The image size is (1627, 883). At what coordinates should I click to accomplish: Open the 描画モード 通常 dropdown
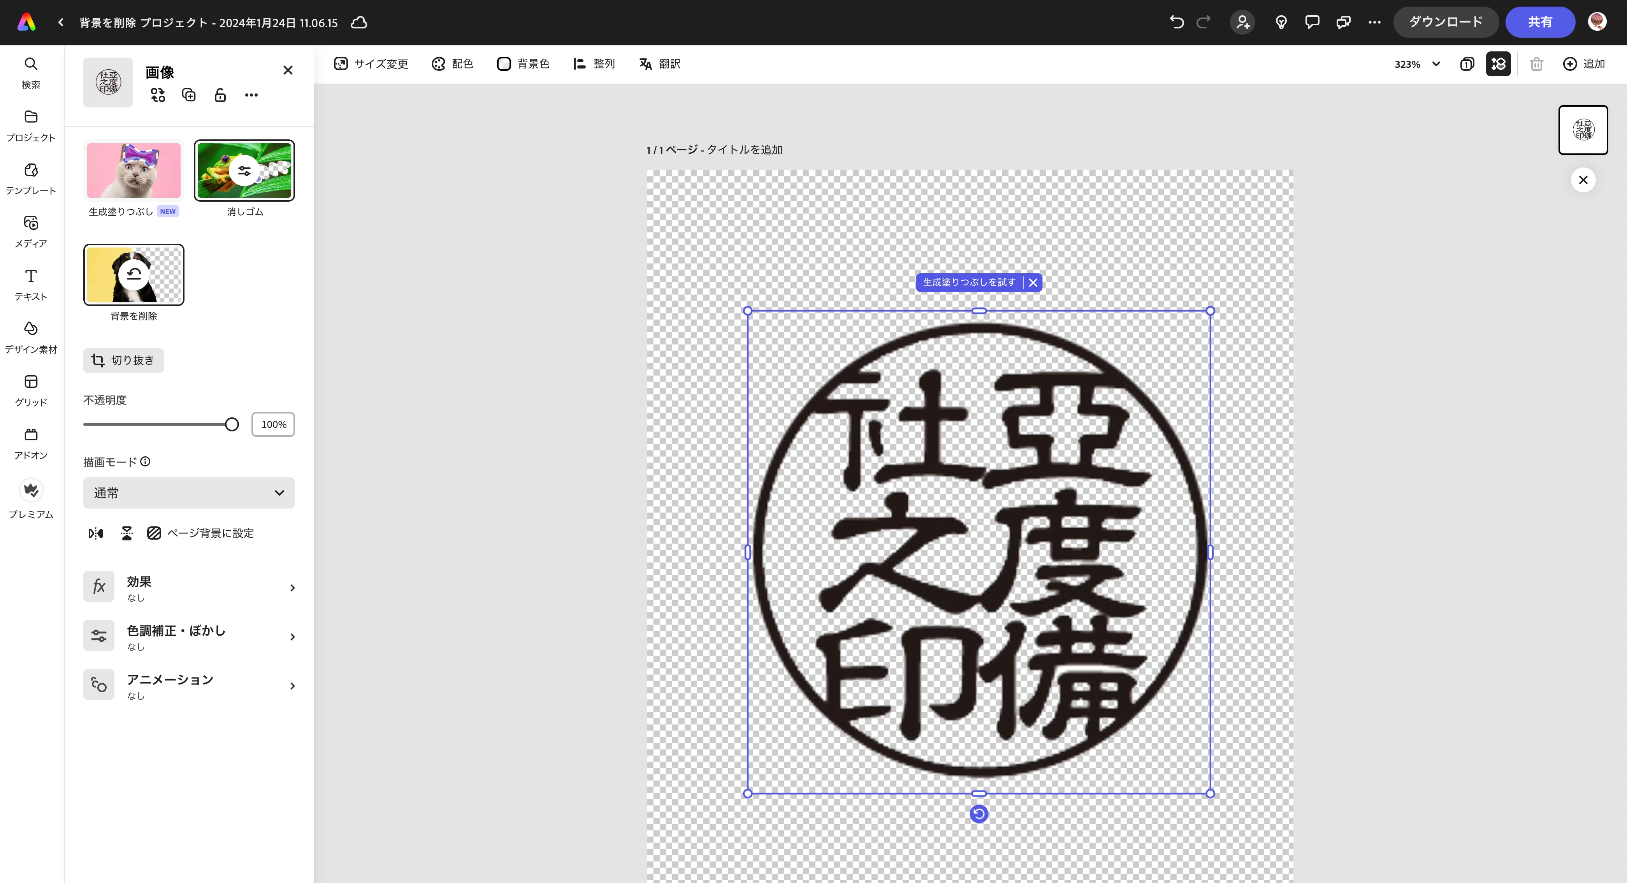189,493
